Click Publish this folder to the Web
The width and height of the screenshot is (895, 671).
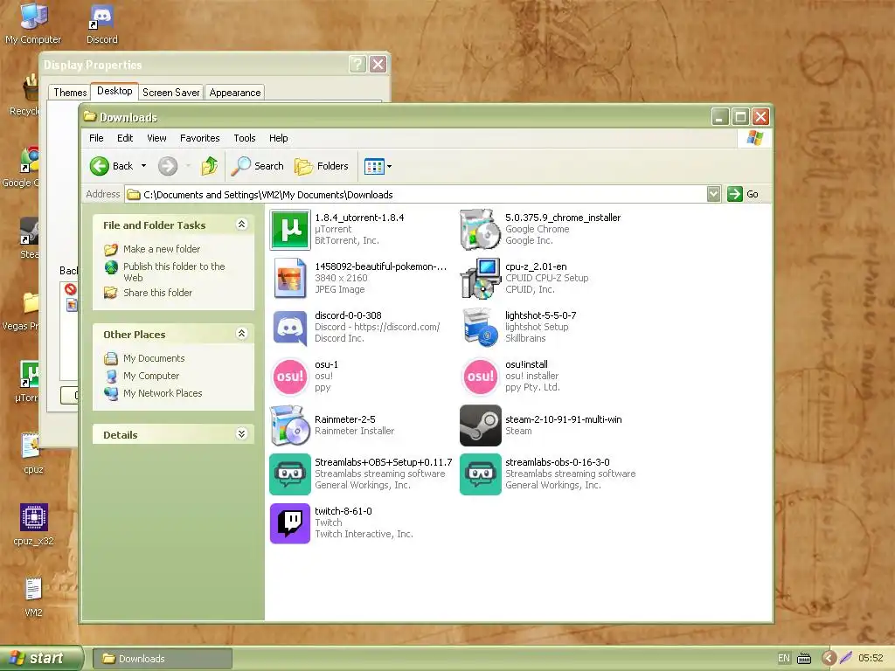[x=174, y=272]
